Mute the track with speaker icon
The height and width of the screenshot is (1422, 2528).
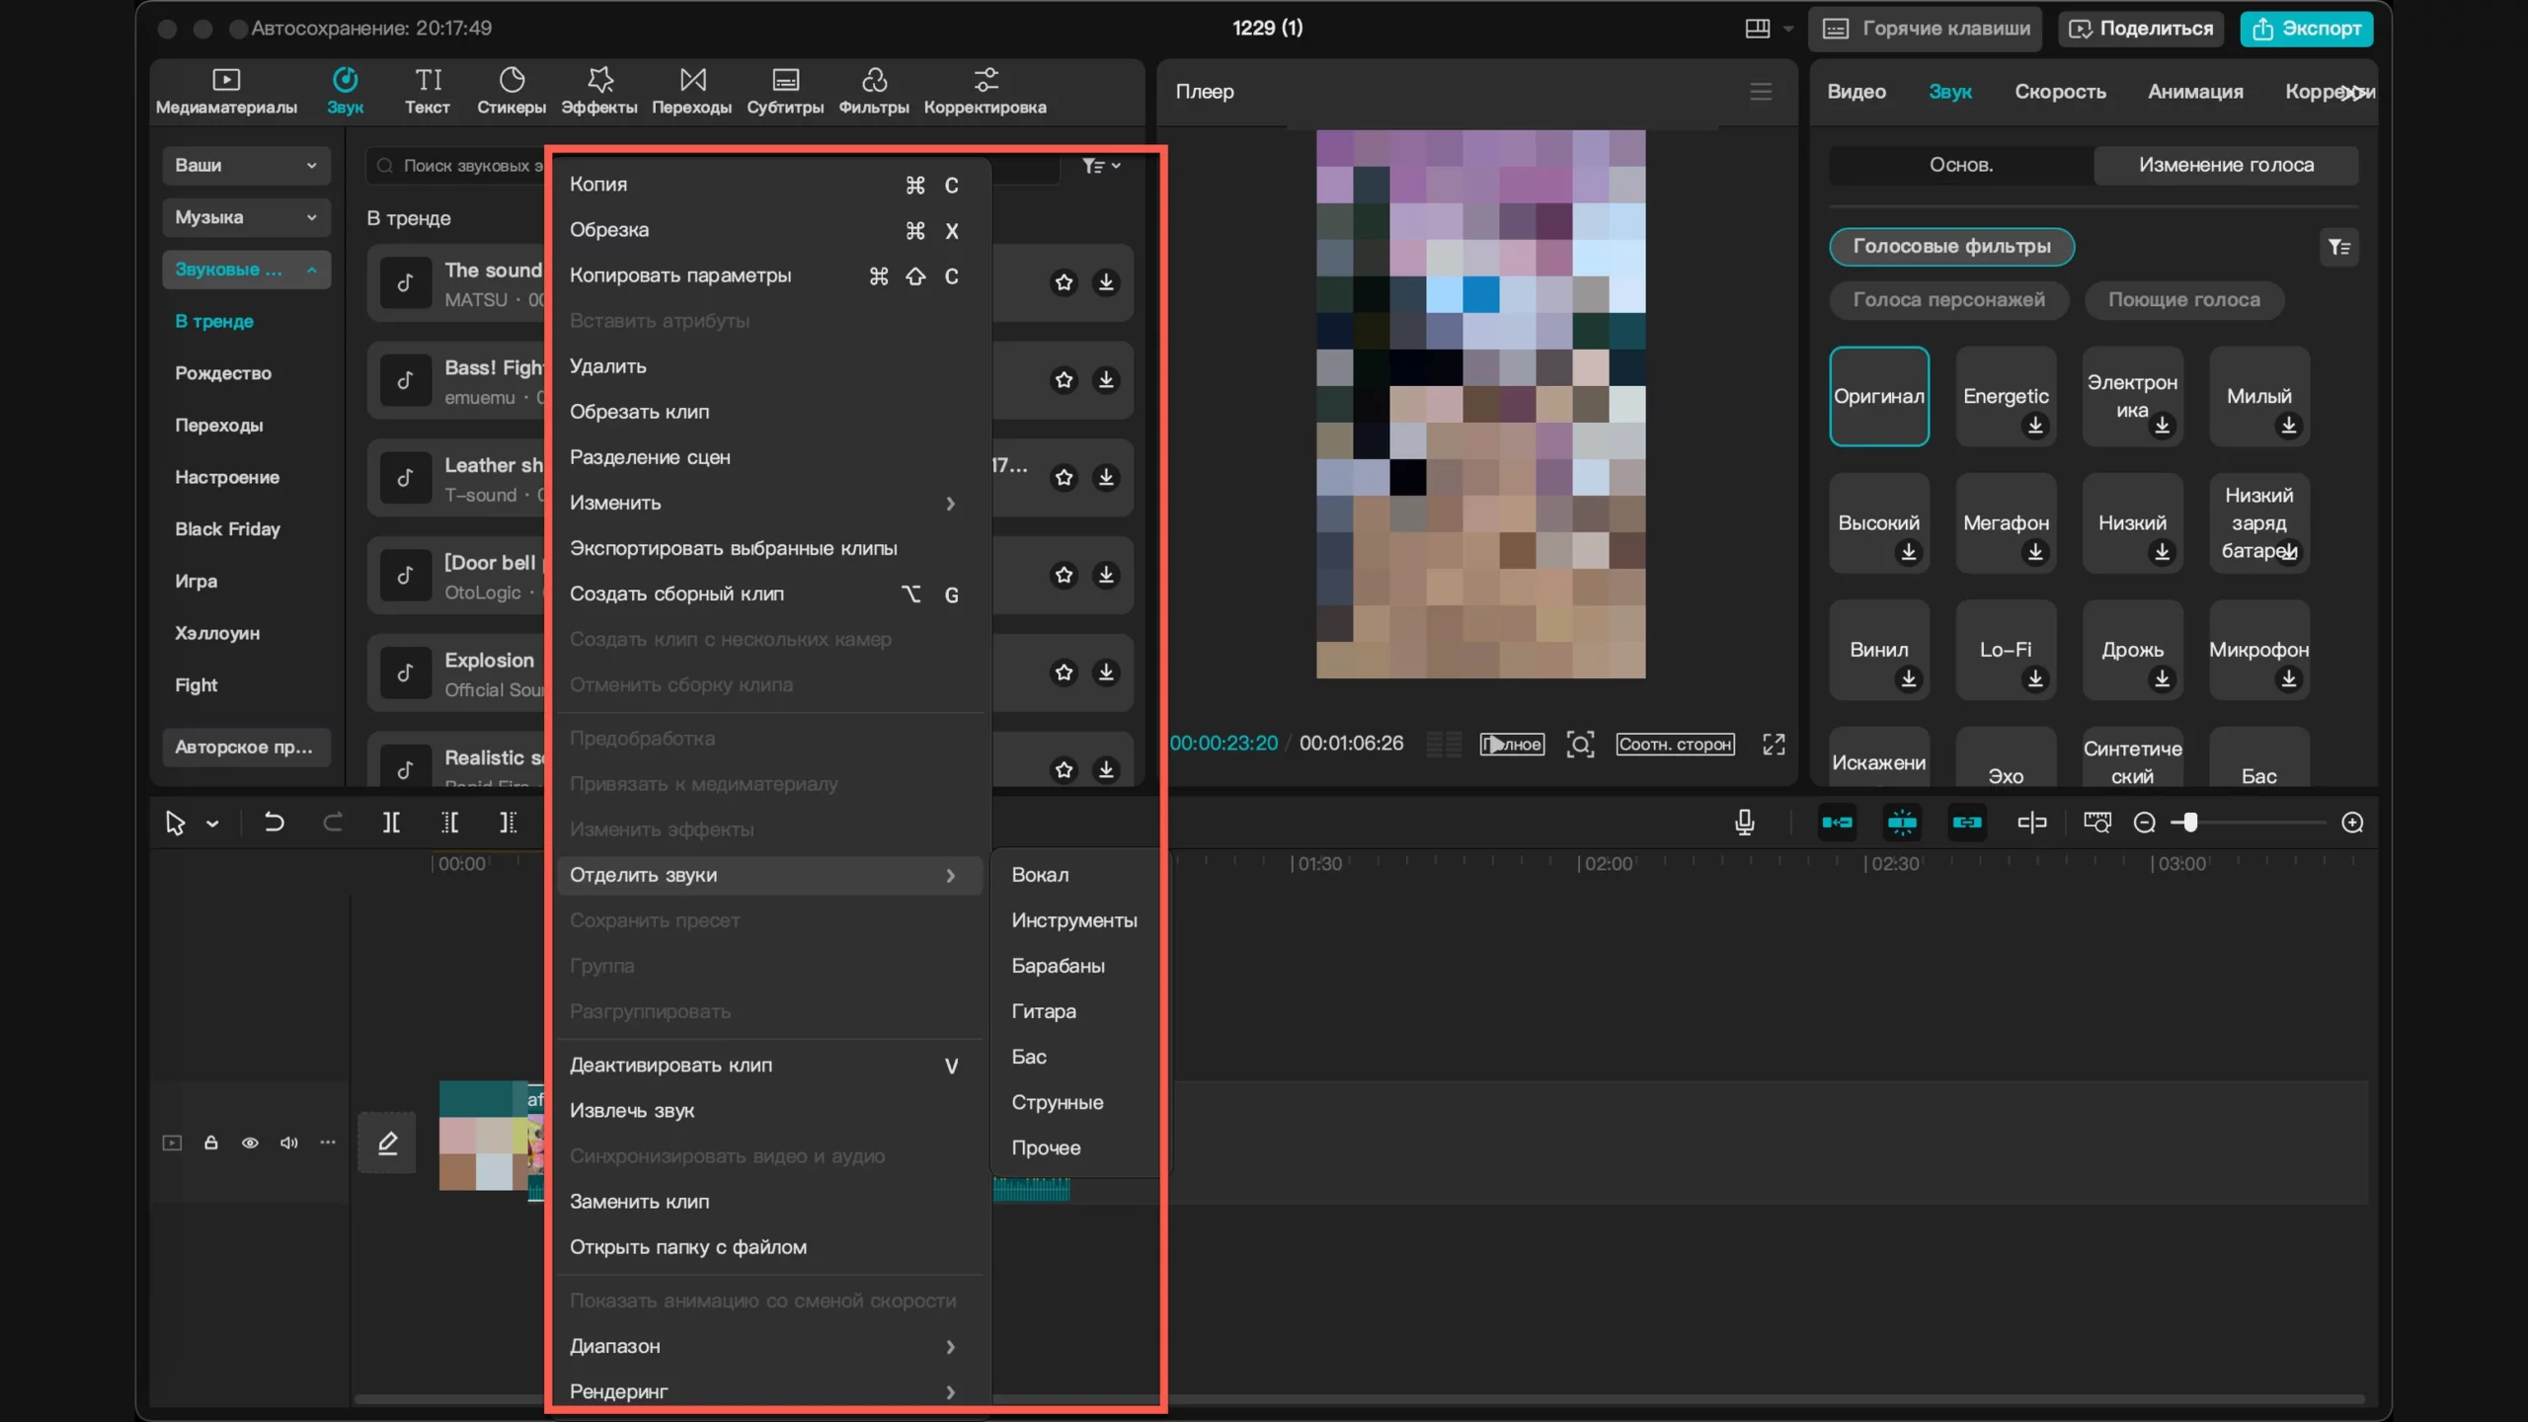point(288,1143)
